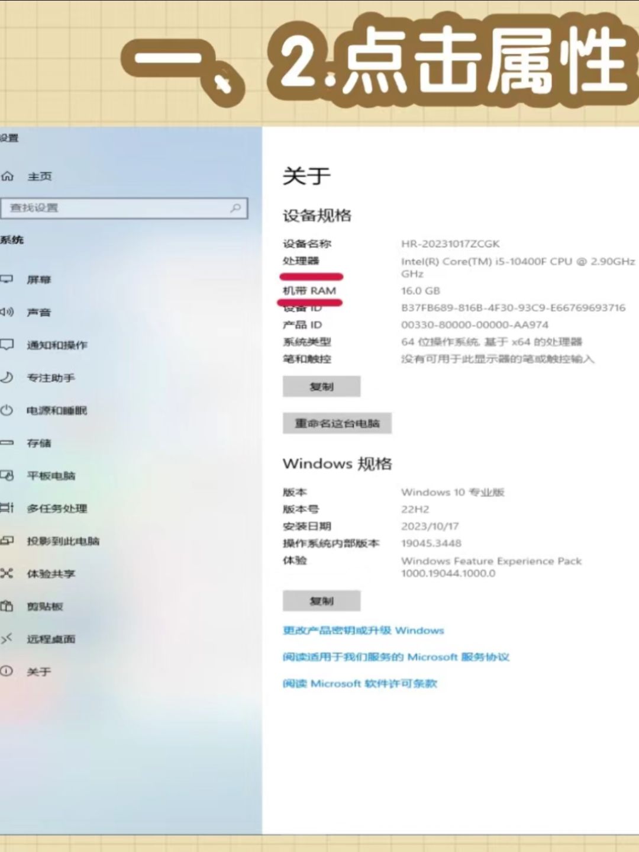Click the 处理器 label

tap(301, 261)
